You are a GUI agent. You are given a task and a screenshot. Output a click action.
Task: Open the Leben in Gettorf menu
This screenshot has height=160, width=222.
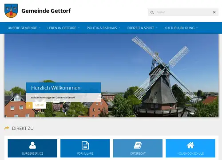click(x=62, y=28)
